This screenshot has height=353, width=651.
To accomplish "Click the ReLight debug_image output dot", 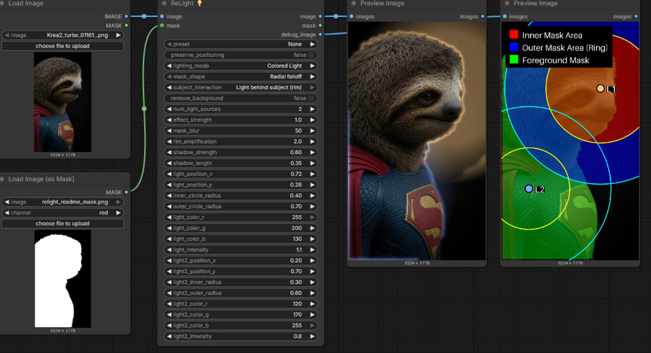I will tap(320, 34).
